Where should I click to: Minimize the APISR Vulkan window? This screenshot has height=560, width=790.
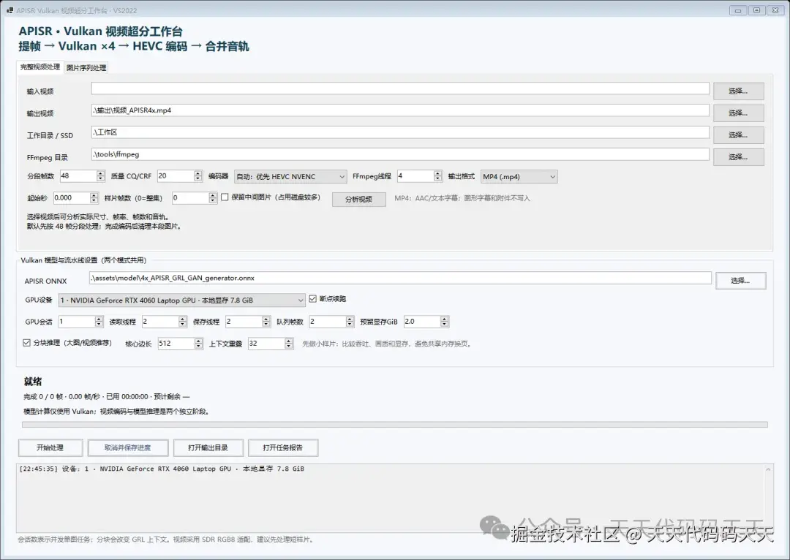[738, 10]
